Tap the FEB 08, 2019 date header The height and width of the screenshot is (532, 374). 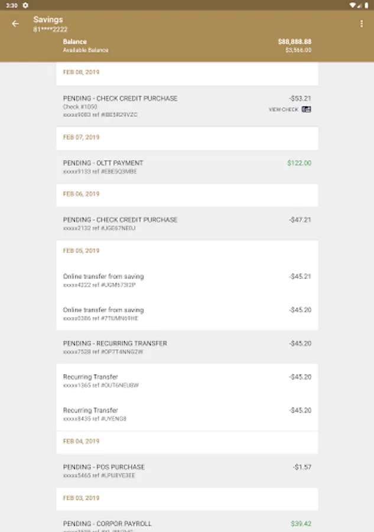point(82,72)
